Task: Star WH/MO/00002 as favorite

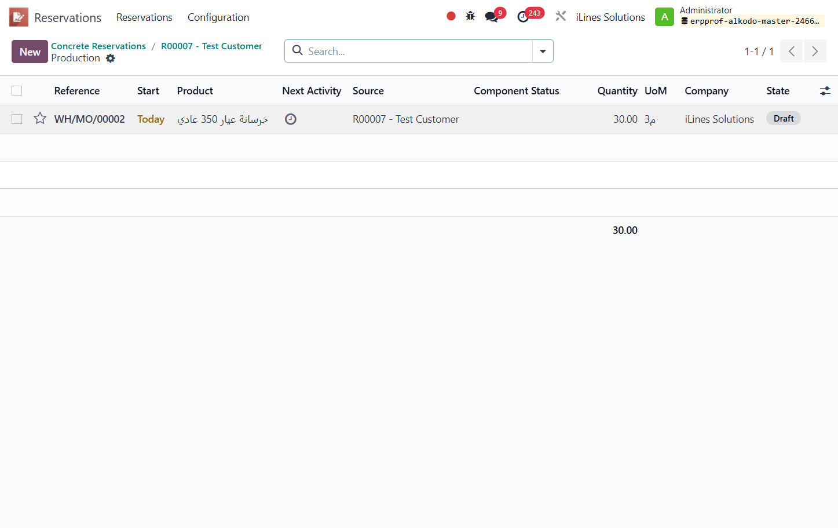Action: [x=40, y=119]
